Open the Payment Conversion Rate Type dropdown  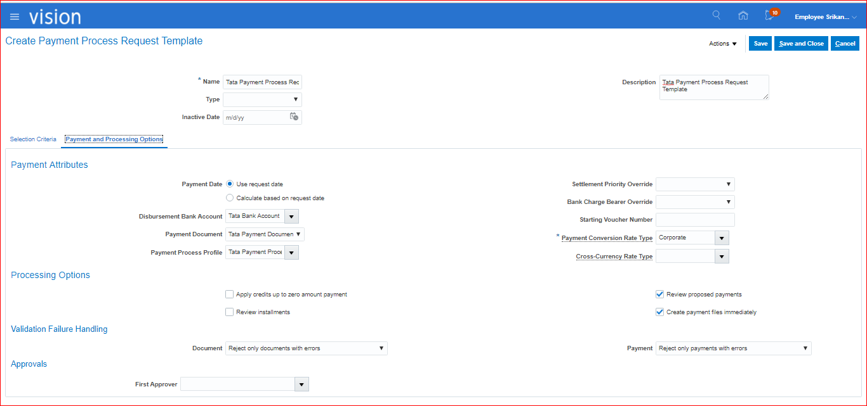(x=722, y=238)
